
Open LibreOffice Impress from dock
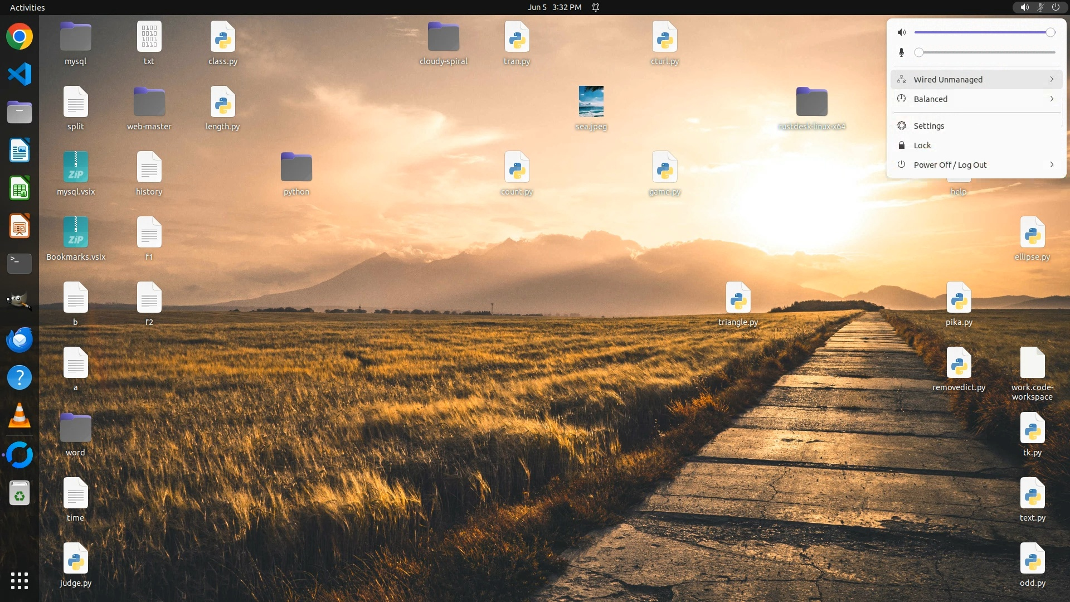tap(20, 226)
